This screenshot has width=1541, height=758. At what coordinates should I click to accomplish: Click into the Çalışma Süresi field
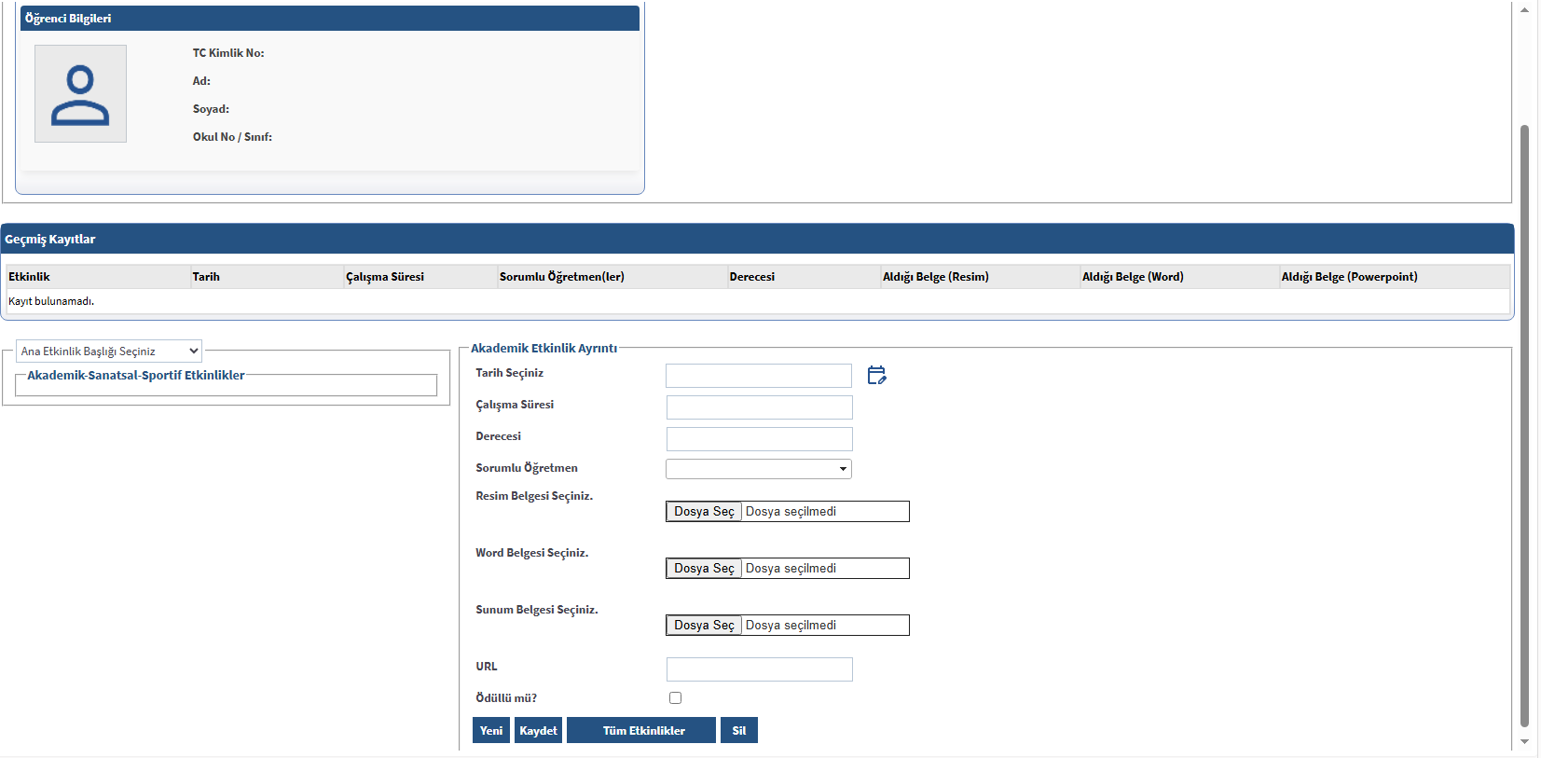click(759, 407)
